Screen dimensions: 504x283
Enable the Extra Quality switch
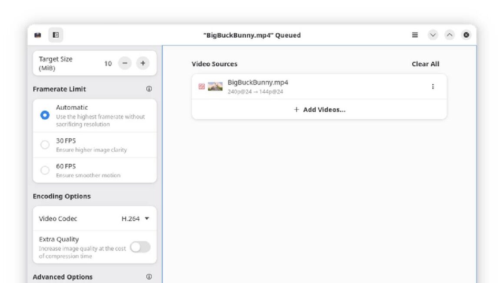click(x=140, y=247)
